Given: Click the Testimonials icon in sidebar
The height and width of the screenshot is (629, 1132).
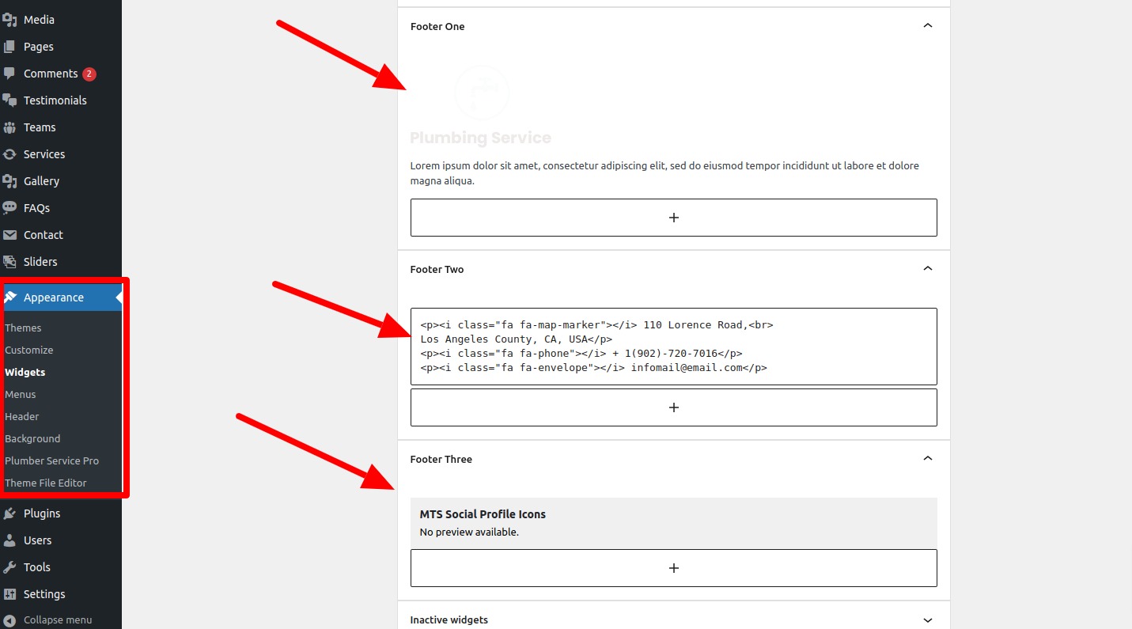Looking at the screenshot, I should tap(9, 100).
